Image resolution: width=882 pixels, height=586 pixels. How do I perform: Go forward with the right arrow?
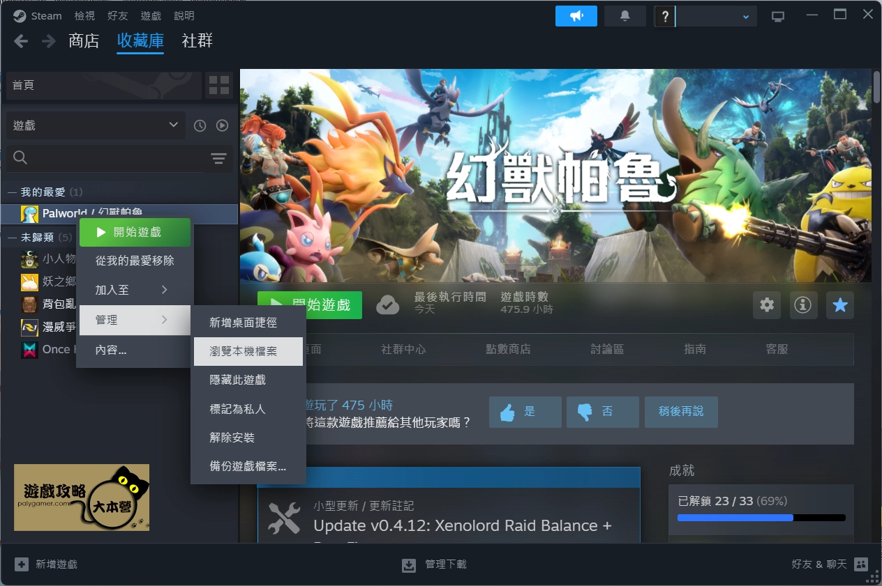pos(48,41)
